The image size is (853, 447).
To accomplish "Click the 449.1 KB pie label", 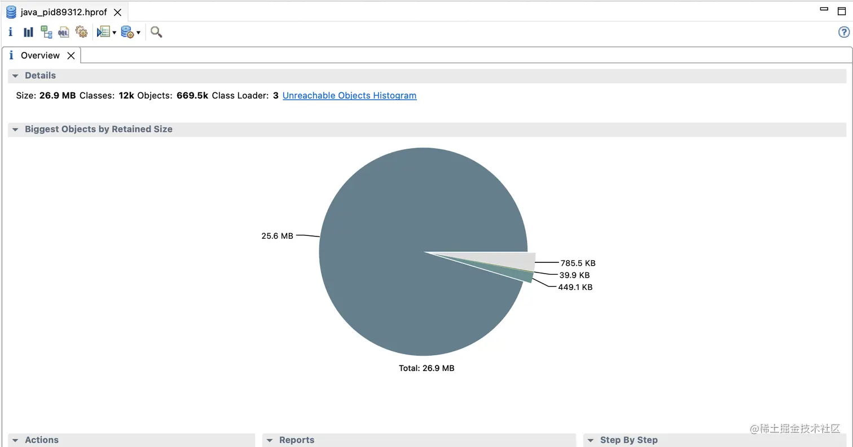I will coord(575,287).
